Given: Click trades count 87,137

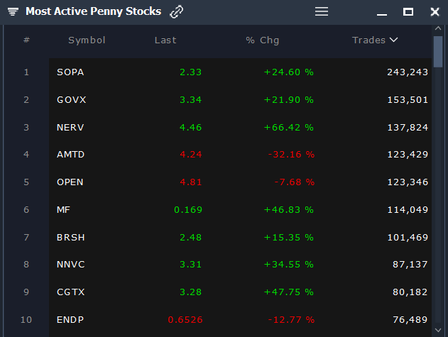Looking at the screenshot, I should [410, 265].
